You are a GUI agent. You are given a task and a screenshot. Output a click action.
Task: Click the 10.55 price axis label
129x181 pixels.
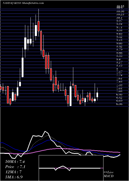[120, 6]
